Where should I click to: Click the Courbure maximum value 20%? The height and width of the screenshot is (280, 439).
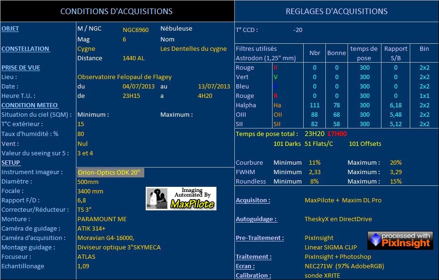[x=396, y=163]
